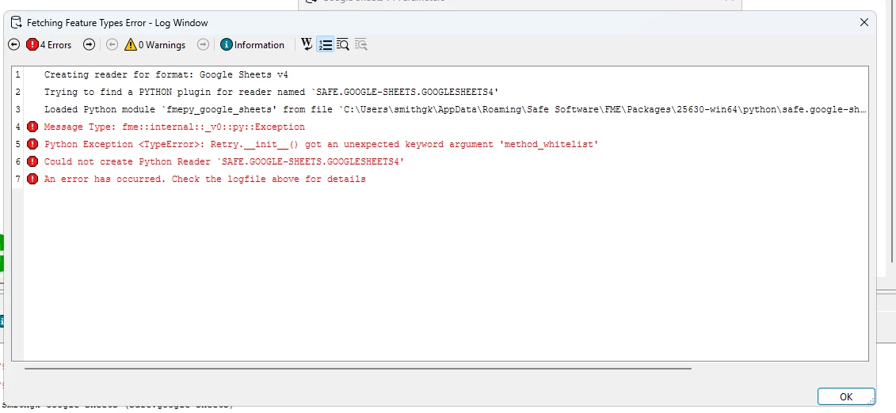The width and height of the screenshot is (896, 413).
Task: Click the log window title icon
Action: 16,23
